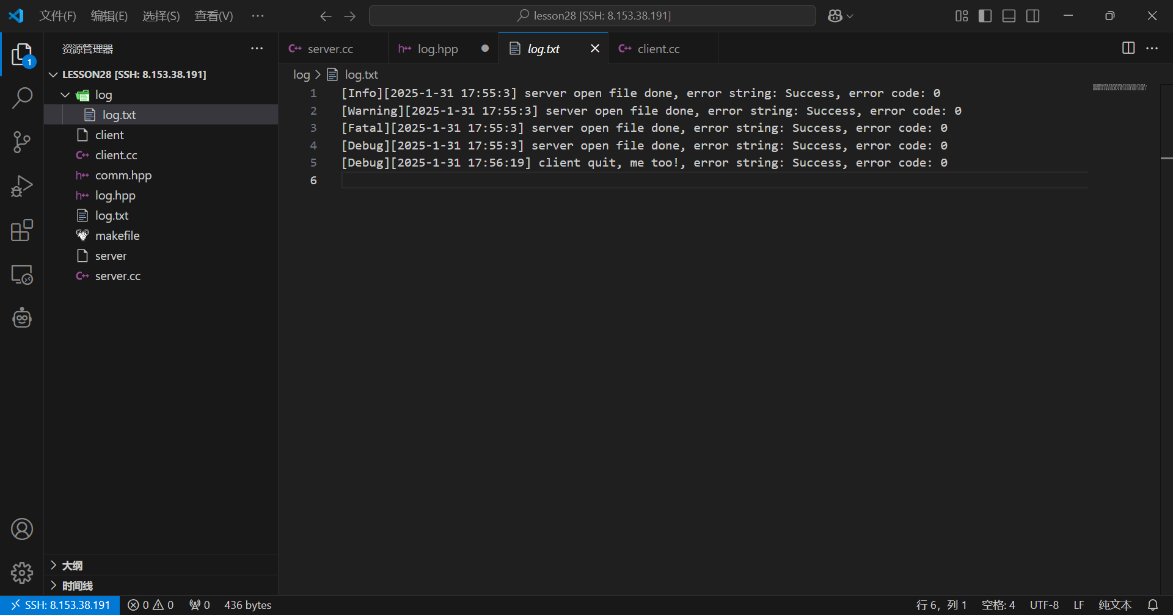Open the client binary file
The image size is (1173, 615).
pyautogui.click(x=161, y=135)
